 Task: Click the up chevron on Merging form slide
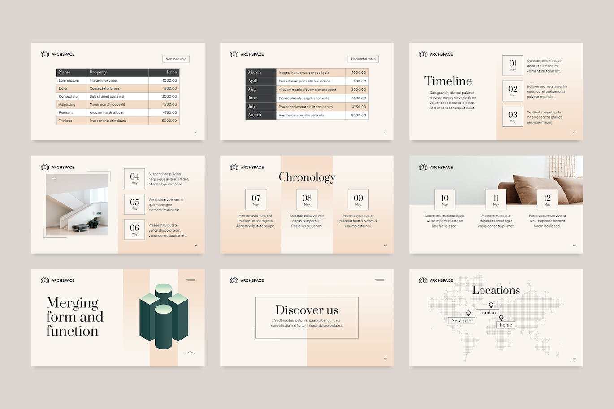[190, 353]
